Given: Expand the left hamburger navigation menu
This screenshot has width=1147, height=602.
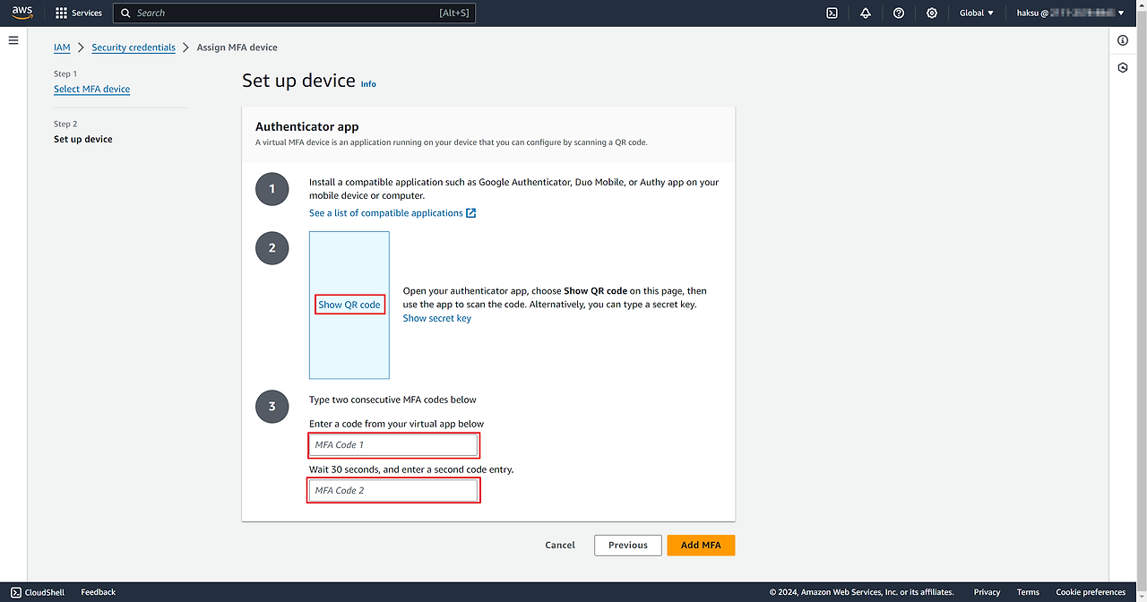Looking at the screenshot, I should point(13,40).
